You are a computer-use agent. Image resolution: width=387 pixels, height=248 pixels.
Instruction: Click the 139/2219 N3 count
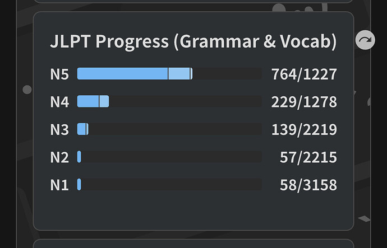coord(304,130)
